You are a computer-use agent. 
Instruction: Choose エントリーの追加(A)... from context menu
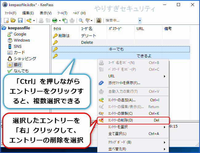coord(133,100)
